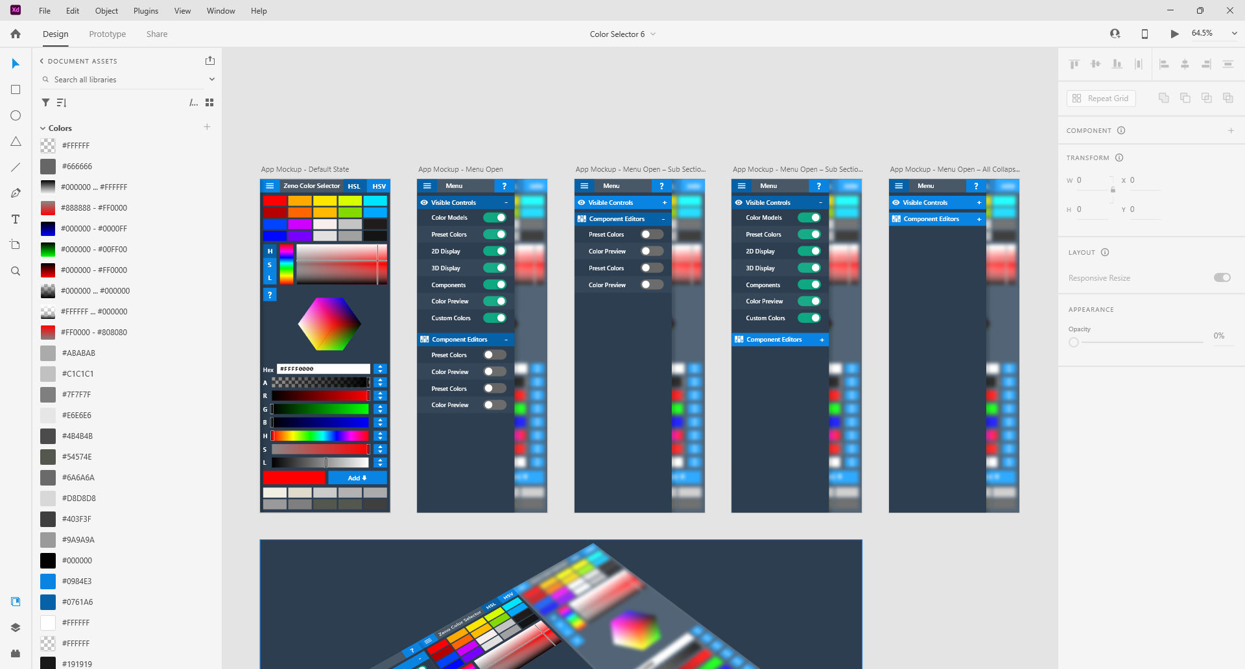Go to the Home screen

tap(16, 34)
